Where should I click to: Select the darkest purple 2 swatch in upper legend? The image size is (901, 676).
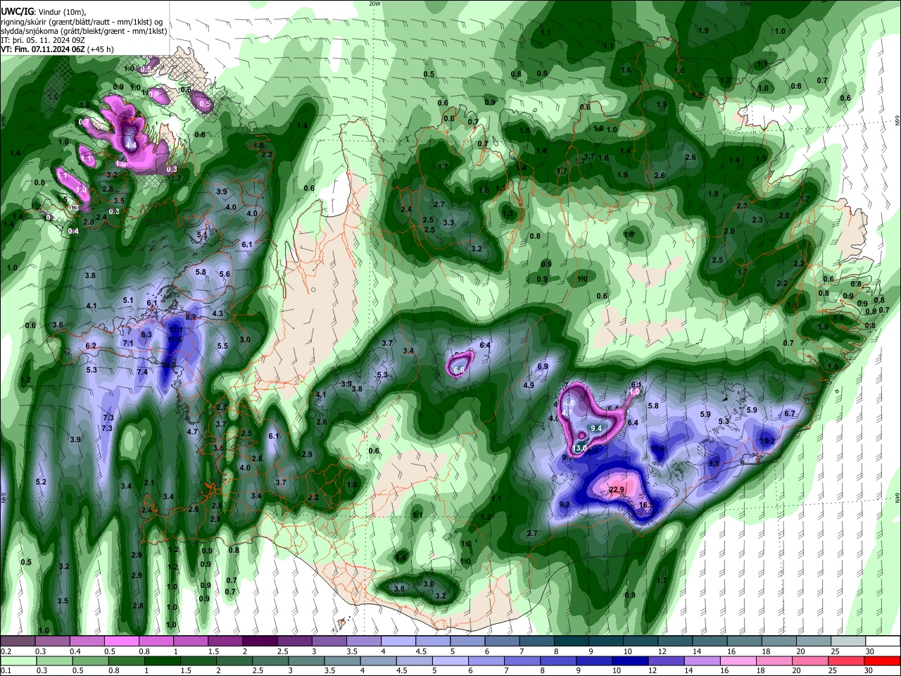click(x=260, y=641)
